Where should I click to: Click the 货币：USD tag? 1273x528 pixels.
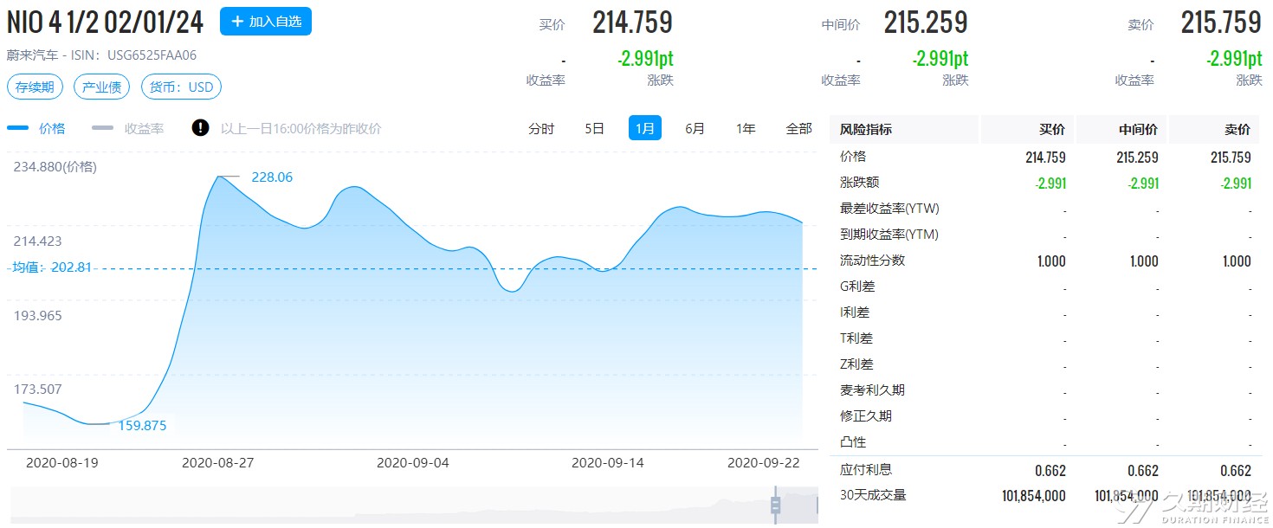click(x=181, y=87)
